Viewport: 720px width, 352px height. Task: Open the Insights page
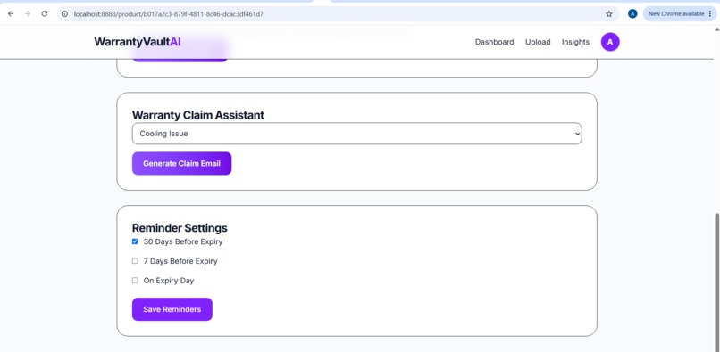(x=575, y=42)
